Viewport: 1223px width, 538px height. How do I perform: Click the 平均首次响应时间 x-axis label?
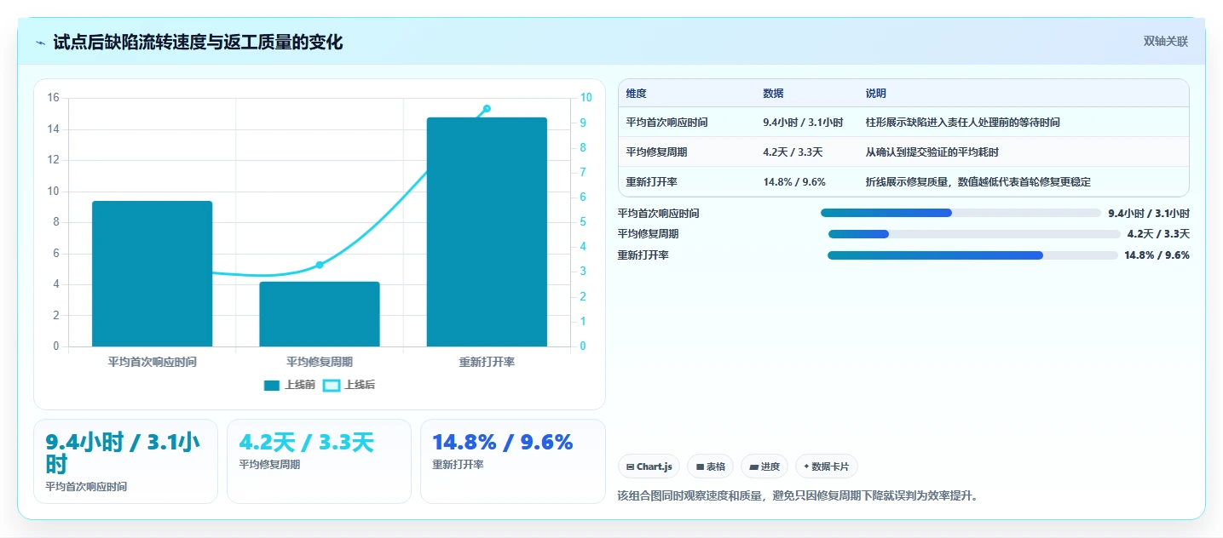(152, 362)
